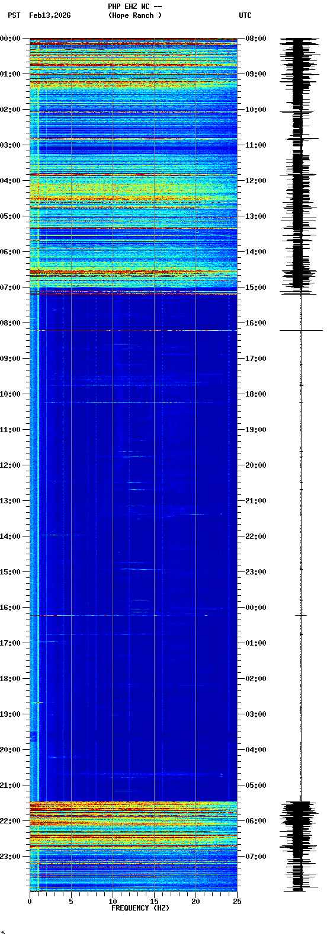Click the UTC 14:00 time label
Image resolution: width=327 pixels, height=939 pixels.
256,252
